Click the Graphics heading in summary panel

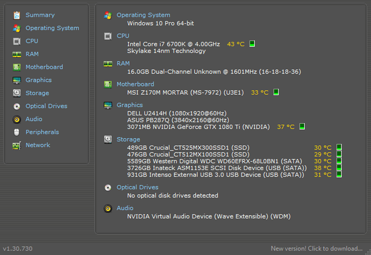(x=130, y=105)
